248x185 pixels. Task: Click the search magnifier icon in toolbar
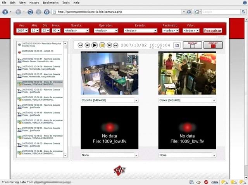point(243,12)
